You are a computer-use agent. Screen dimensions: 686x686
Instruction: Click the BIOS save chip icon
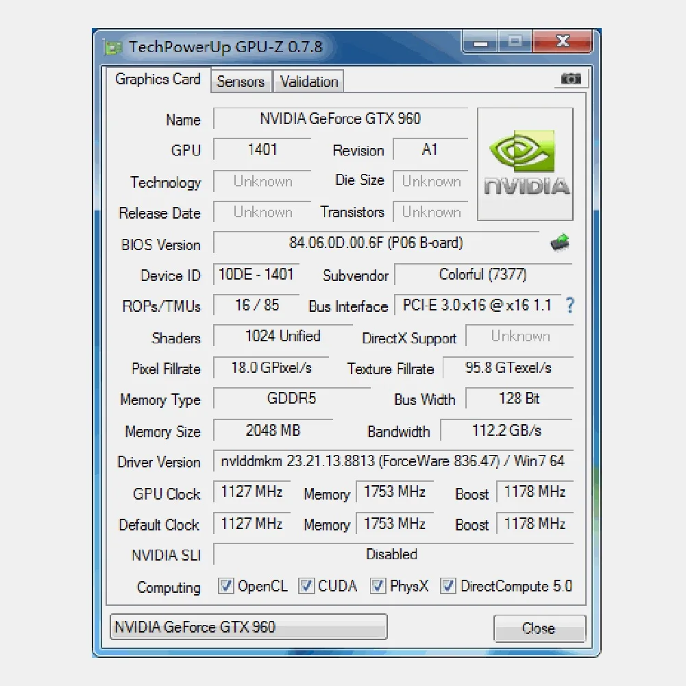tap(560, 243)
